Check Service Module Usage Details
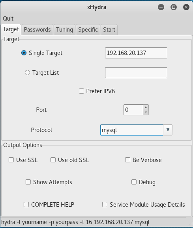Viewport: 193px width, 228px height. point(105,204)
